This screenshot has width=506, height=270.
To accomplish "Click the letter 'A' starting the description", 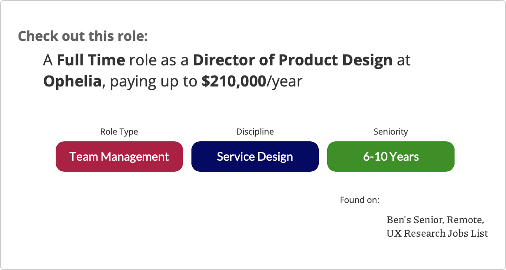I will coord(48,60).
